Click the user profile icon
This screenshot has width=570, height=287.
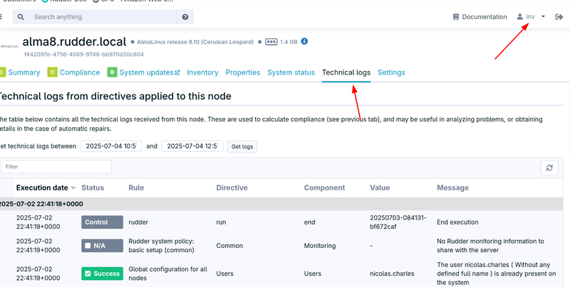pyautogui.click(x=520, y=16)
